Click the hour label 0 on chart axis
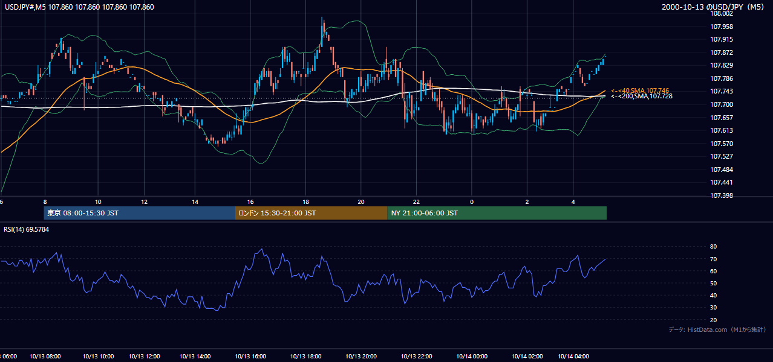This screenshot has height=362, width=773. (472, 202)
